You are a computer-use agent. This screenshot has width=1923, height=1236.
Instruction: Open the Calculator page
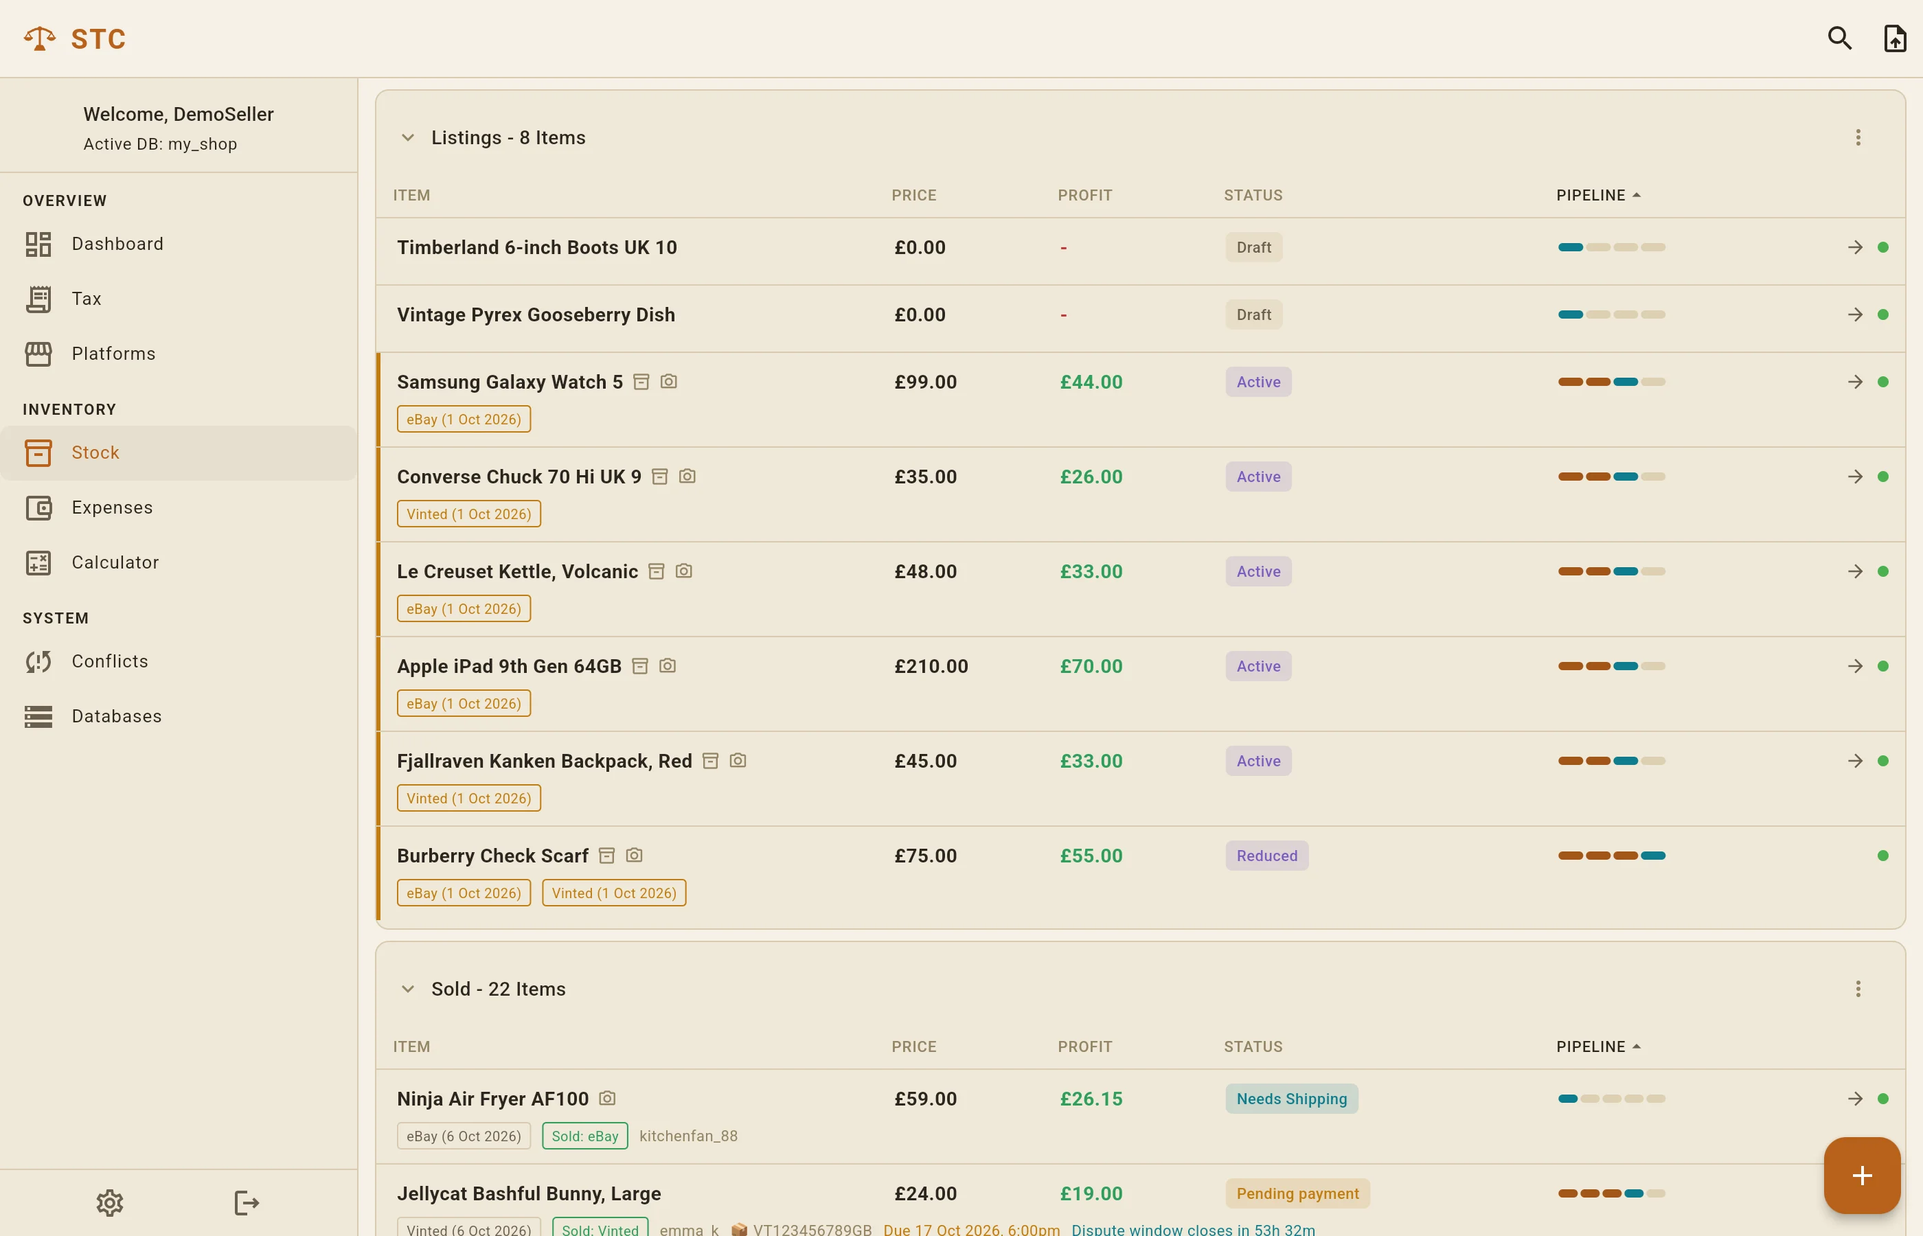pos(178,562)
